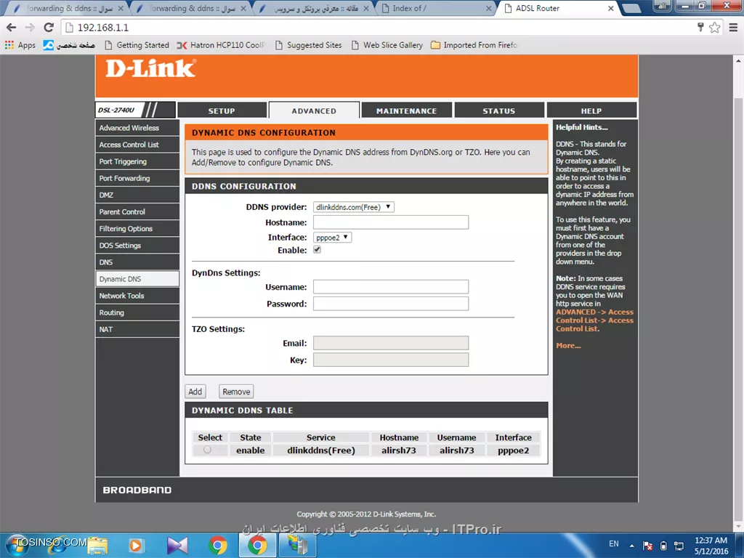The height and width of the screenshot is (558, 744).
Task: Open the last pinned taskbar application
Action: click(297, 546)
